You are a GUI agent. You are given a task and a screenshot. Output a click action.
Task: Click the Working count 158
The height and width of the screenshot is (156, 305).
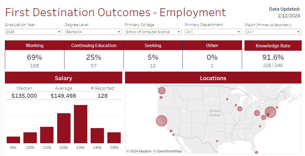(34, 66)
